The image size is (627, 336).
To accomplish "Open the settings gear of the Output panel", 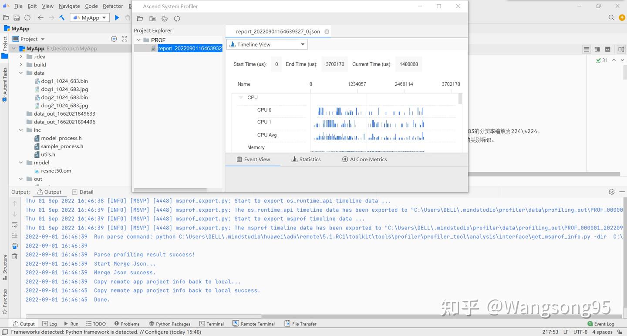I will 611,191.
